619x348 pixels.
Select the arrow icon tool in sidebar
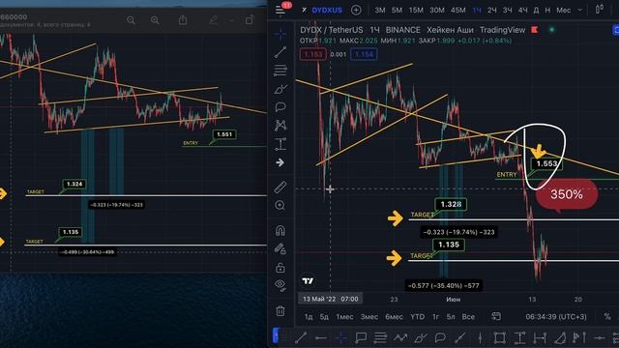click(x=280, y=162)
